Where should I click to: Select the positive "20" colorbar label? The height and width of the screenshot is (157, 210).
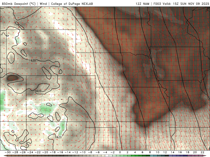pyautogui.click(x=195, y=152)
